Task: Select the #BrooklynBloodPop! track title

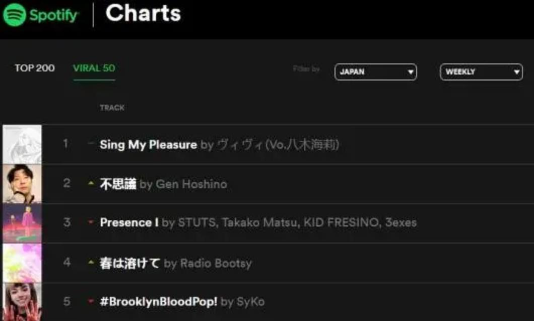Action: click(x=159, y=302)
